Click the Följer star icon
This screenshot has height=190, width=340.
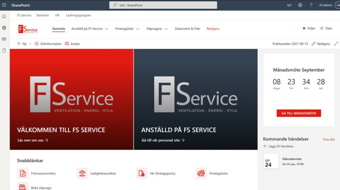tap(304, 28)
